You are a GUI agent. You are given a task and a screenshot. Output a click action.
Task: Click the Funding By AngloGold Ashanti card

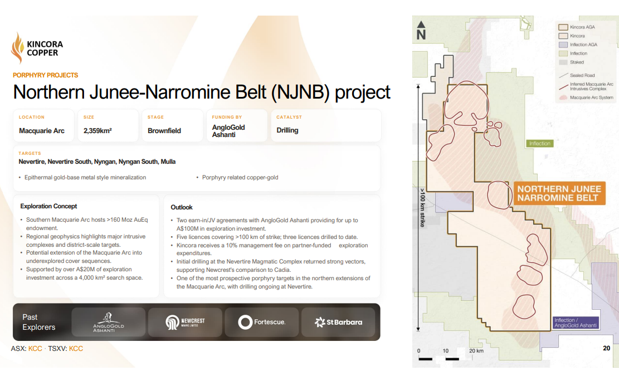[237, 125]
